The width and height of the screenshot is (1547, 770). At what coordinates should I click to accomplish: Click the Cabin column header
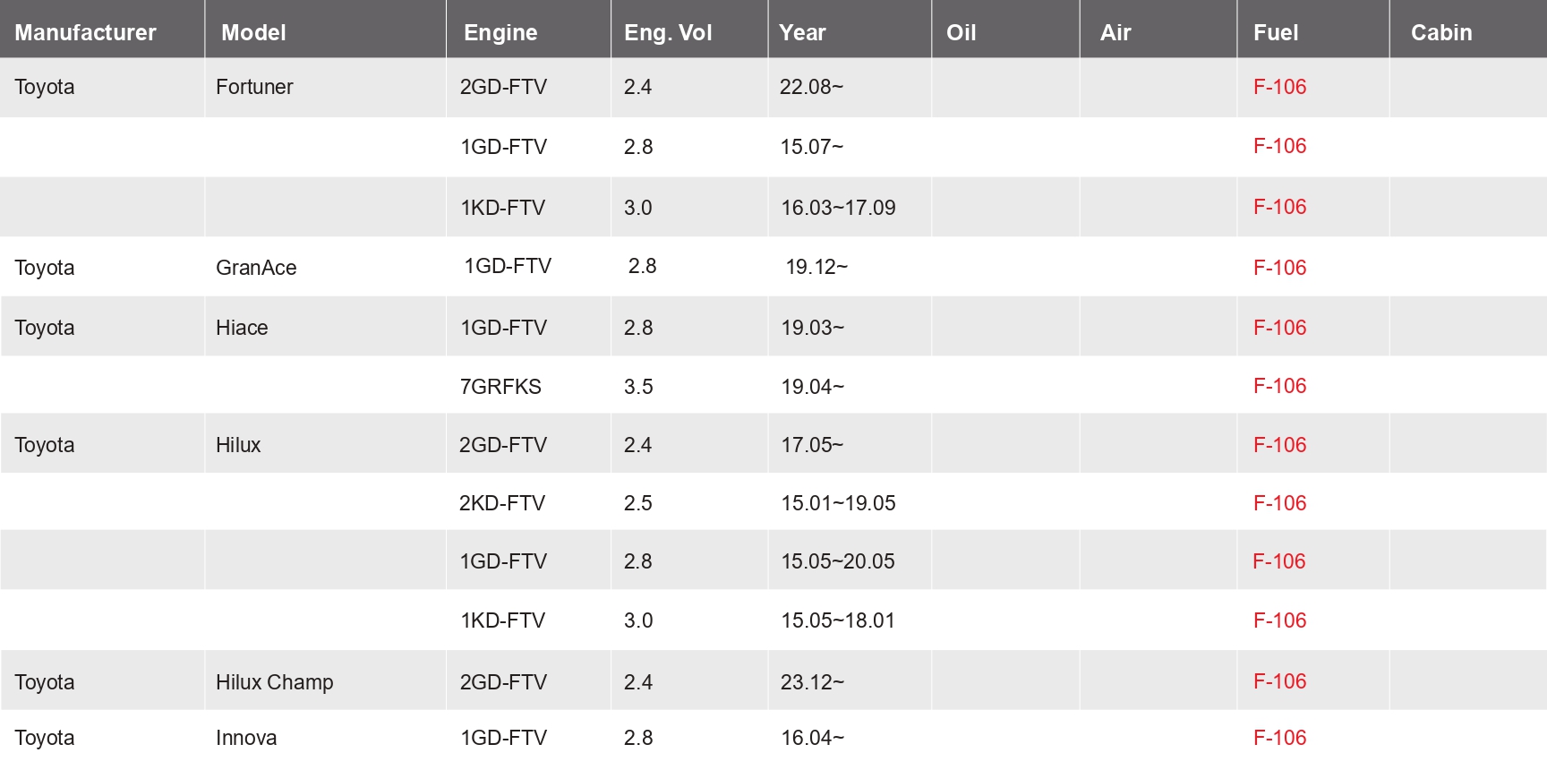click(1441, 32)
